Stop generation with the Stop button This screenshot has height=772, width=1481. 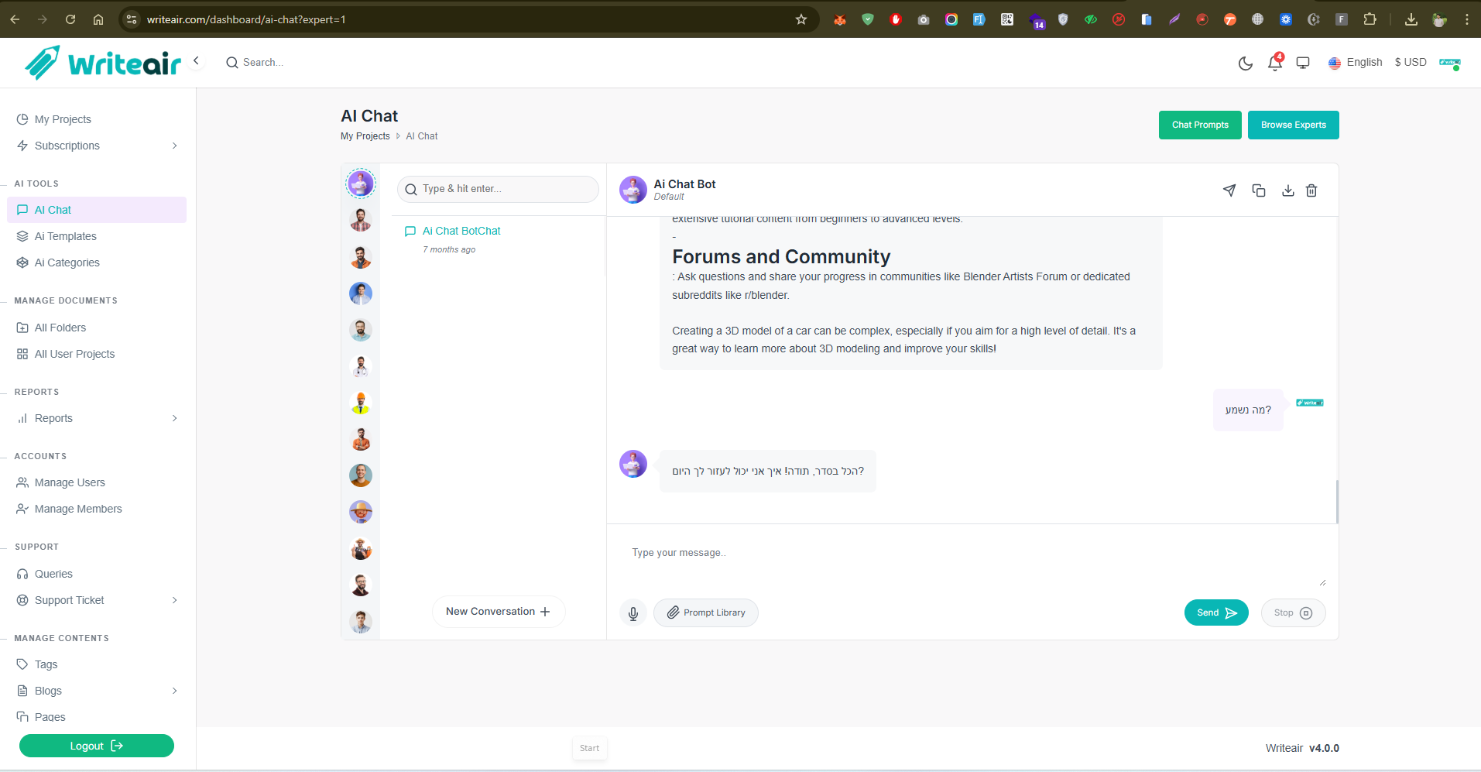1292,612
